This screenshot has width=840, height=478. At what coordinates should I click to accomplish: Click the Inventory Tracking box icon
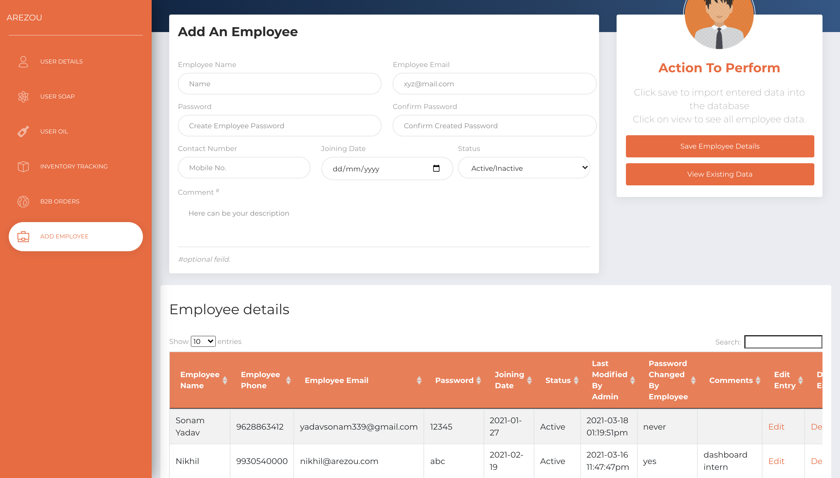point(23,166)
